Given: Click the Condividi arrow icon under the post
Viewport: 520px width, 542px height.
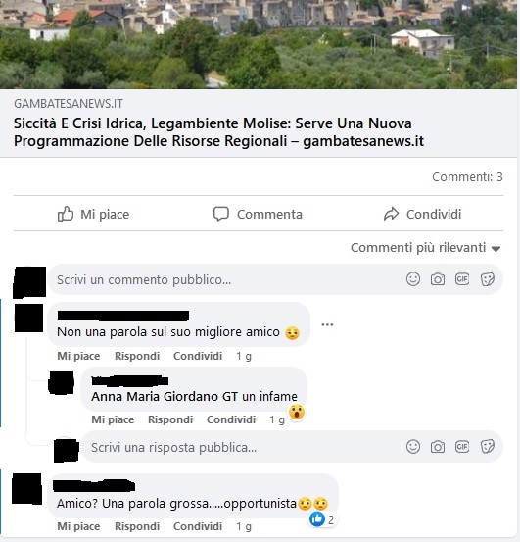Looking at the screenshot, I should pos(391,214).
